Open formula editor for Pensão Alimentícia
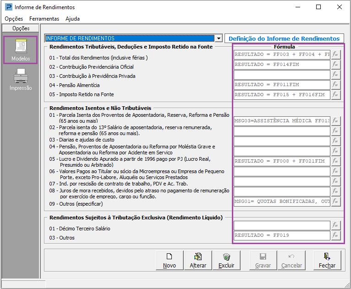 (x=336, y=85)
